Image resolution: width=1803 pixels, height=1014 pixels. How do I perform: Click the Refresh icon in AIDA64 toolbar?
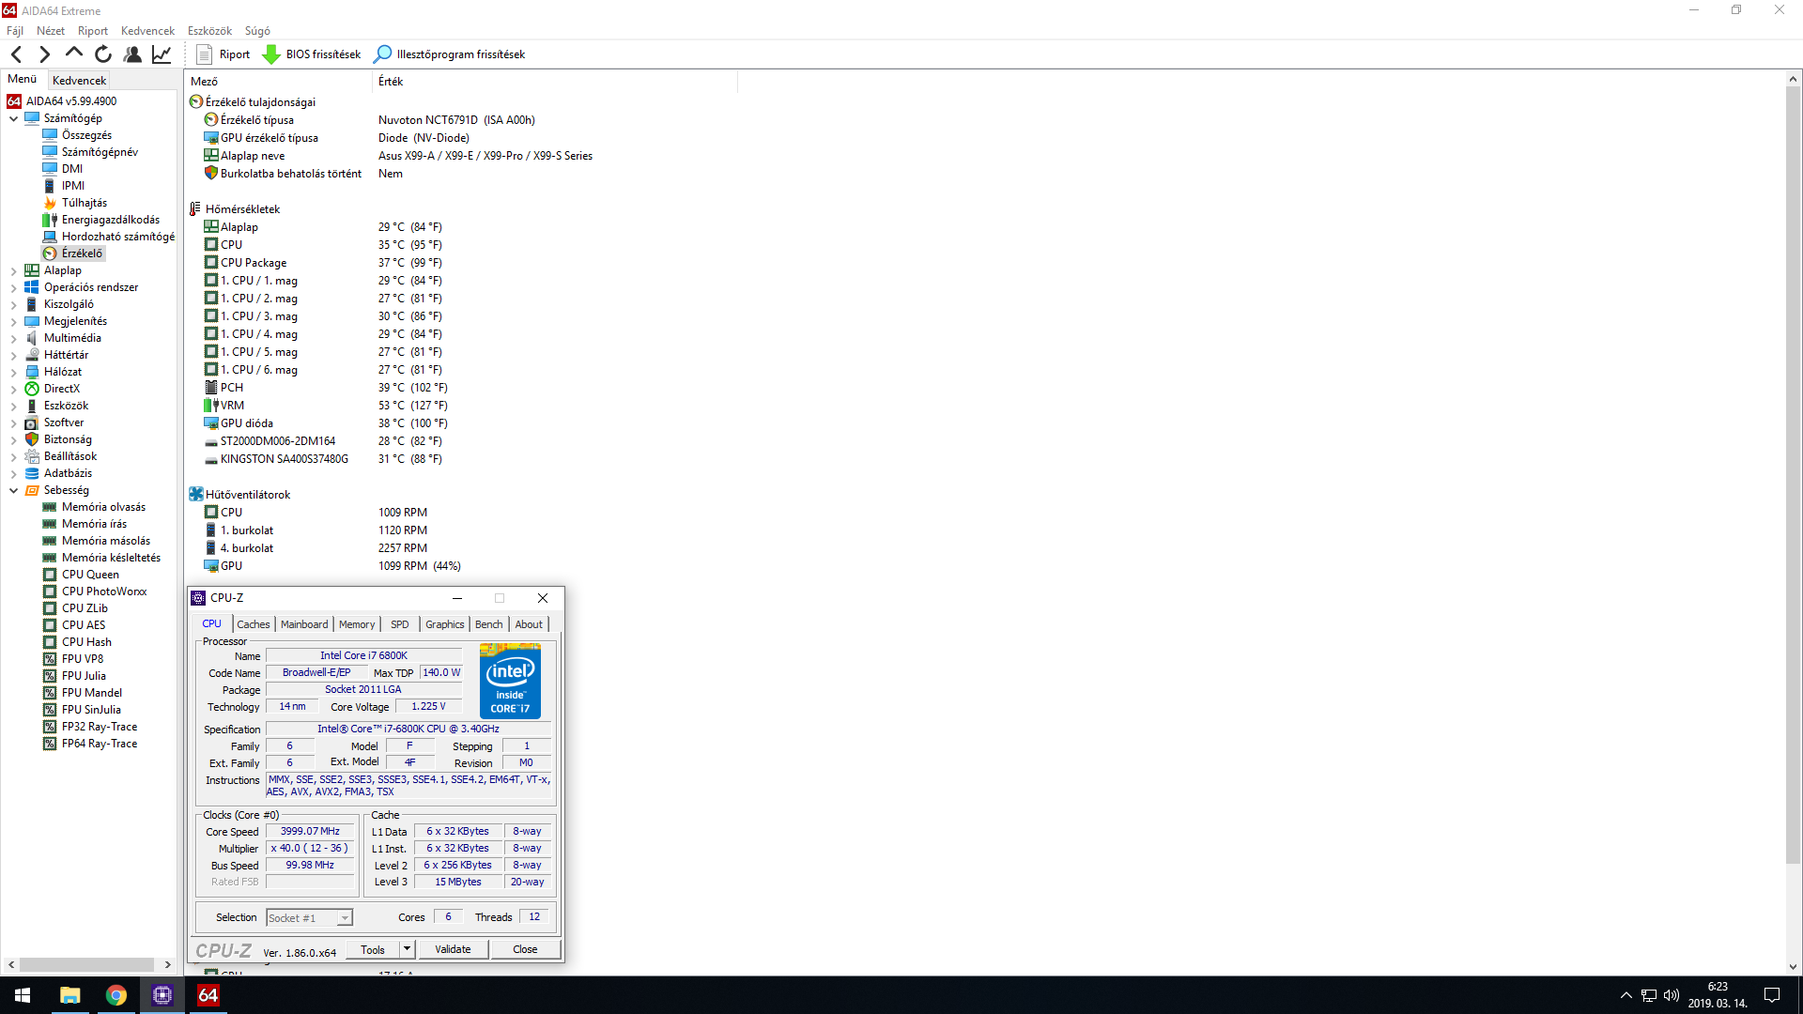[x=103, y=54]
